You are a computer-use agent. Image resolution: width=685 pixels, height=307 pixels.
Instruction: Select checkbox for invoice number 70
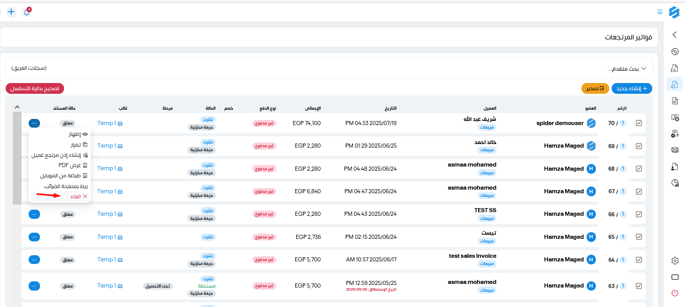tap(639, 123)
